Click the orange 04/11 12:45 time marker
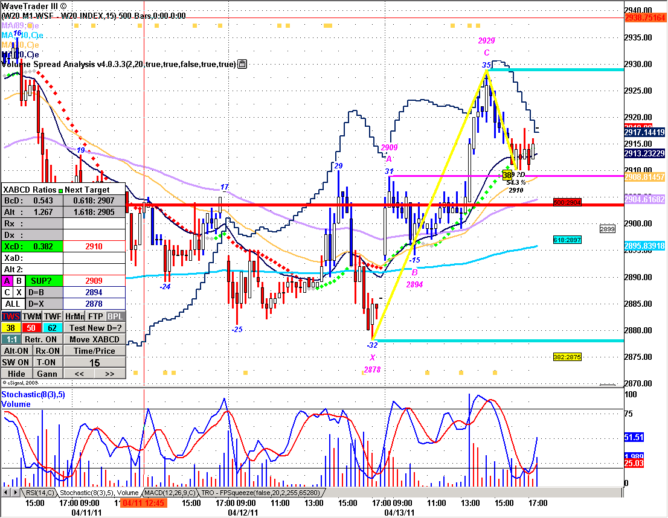 point(144,503)
